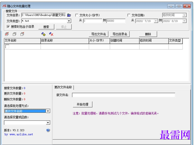The image size is (196, 145).
Task: Click the 导出文件名 button
Action: pos(98,34)
